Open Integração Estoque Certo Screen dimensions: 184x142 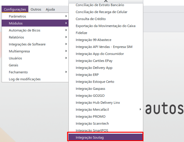point(106,82)
